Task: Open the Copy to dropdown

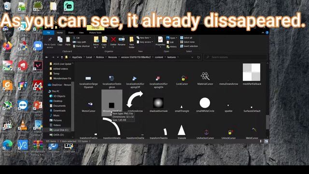Action: [104, 42]
